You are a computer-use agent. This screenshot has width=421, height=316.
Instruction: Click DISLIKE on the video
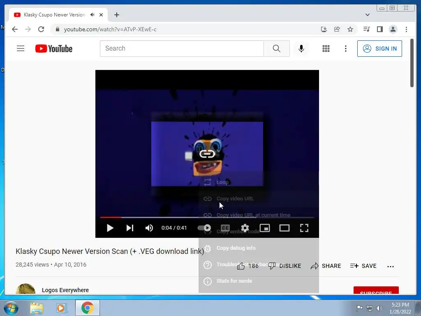pos(285,266)
